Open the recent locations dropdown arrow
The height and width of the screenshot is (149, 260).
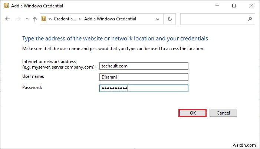coord(27,19)
